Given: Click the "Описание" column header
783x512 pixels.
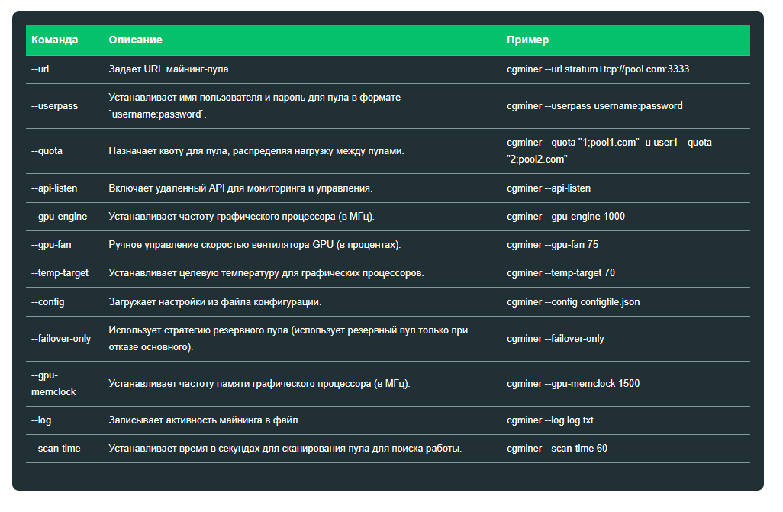Looking at the screenshot, I should coord(135,40).
